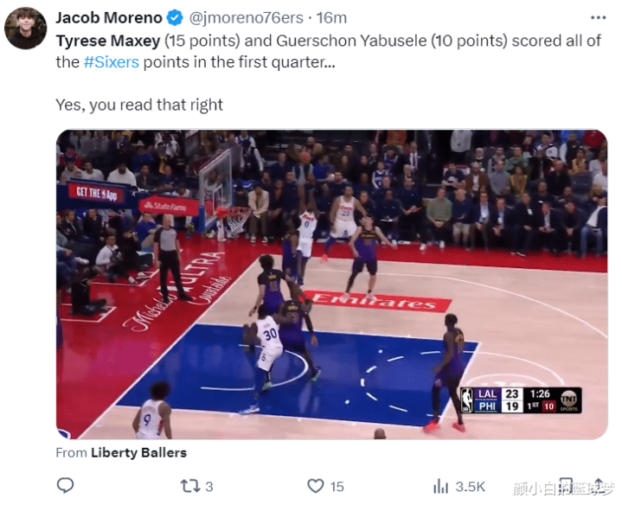This screenshot has height=505, width=622.
Task: Click the like count showing 15
Action: pyautogui.click(x=337, y=486)
